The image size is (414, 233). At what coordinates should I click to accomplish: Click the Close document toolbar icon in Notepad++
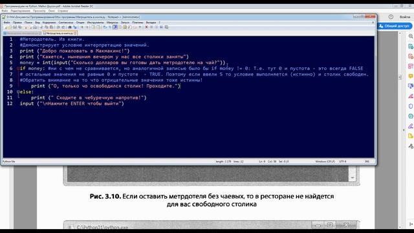pyautogui.click(x=25, y=27)
